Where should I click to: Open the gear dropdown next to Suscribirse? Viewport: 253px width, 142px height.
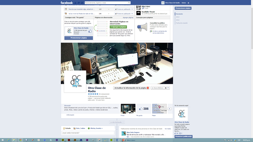[167, 88]
